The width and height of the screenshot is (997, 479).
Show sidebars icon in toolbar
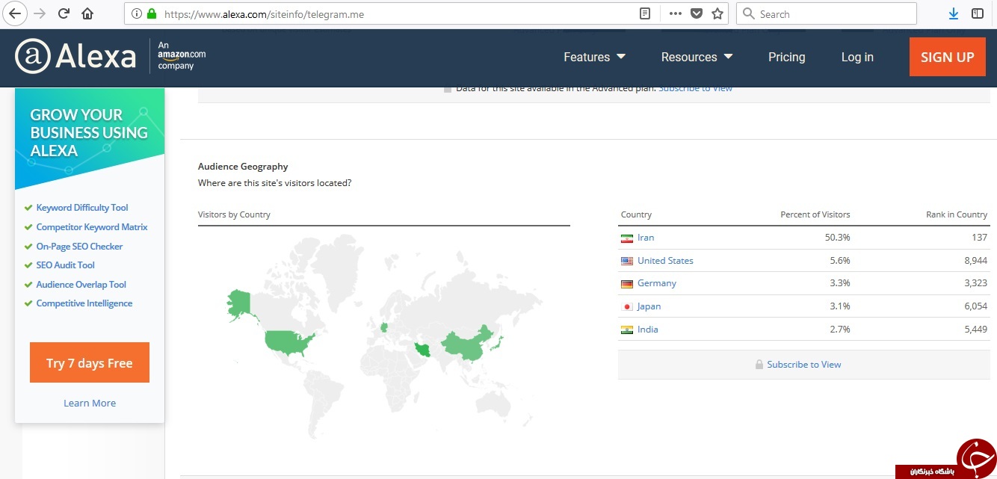(x=978, y=13)
